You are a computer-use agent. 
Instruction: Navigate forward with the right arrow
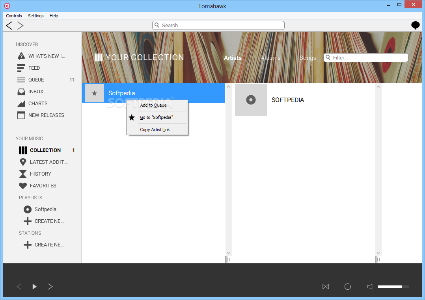tap(21, 26)
